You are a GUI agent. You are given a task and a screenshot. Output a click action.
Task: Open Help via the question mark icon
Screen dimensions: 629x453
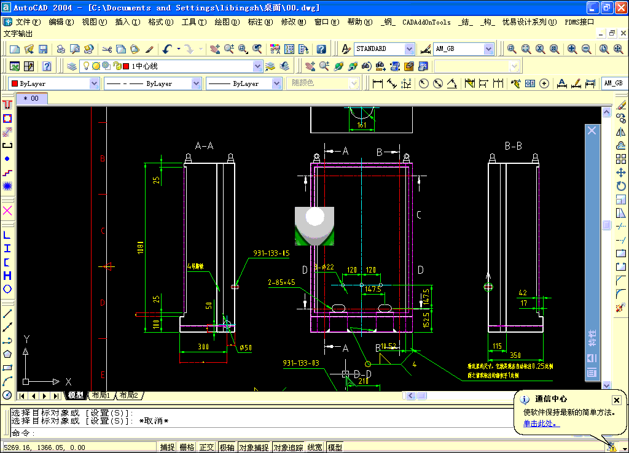coord(321,49)
